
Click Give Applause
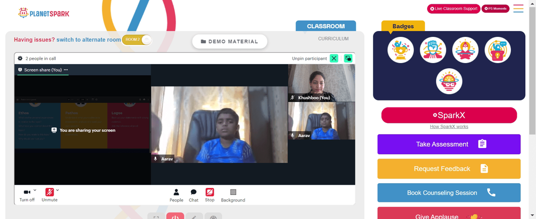pos(449,214)
